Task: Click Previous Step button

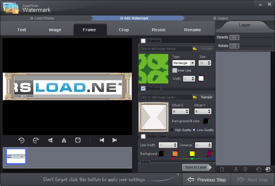Action: coord(207,180)
